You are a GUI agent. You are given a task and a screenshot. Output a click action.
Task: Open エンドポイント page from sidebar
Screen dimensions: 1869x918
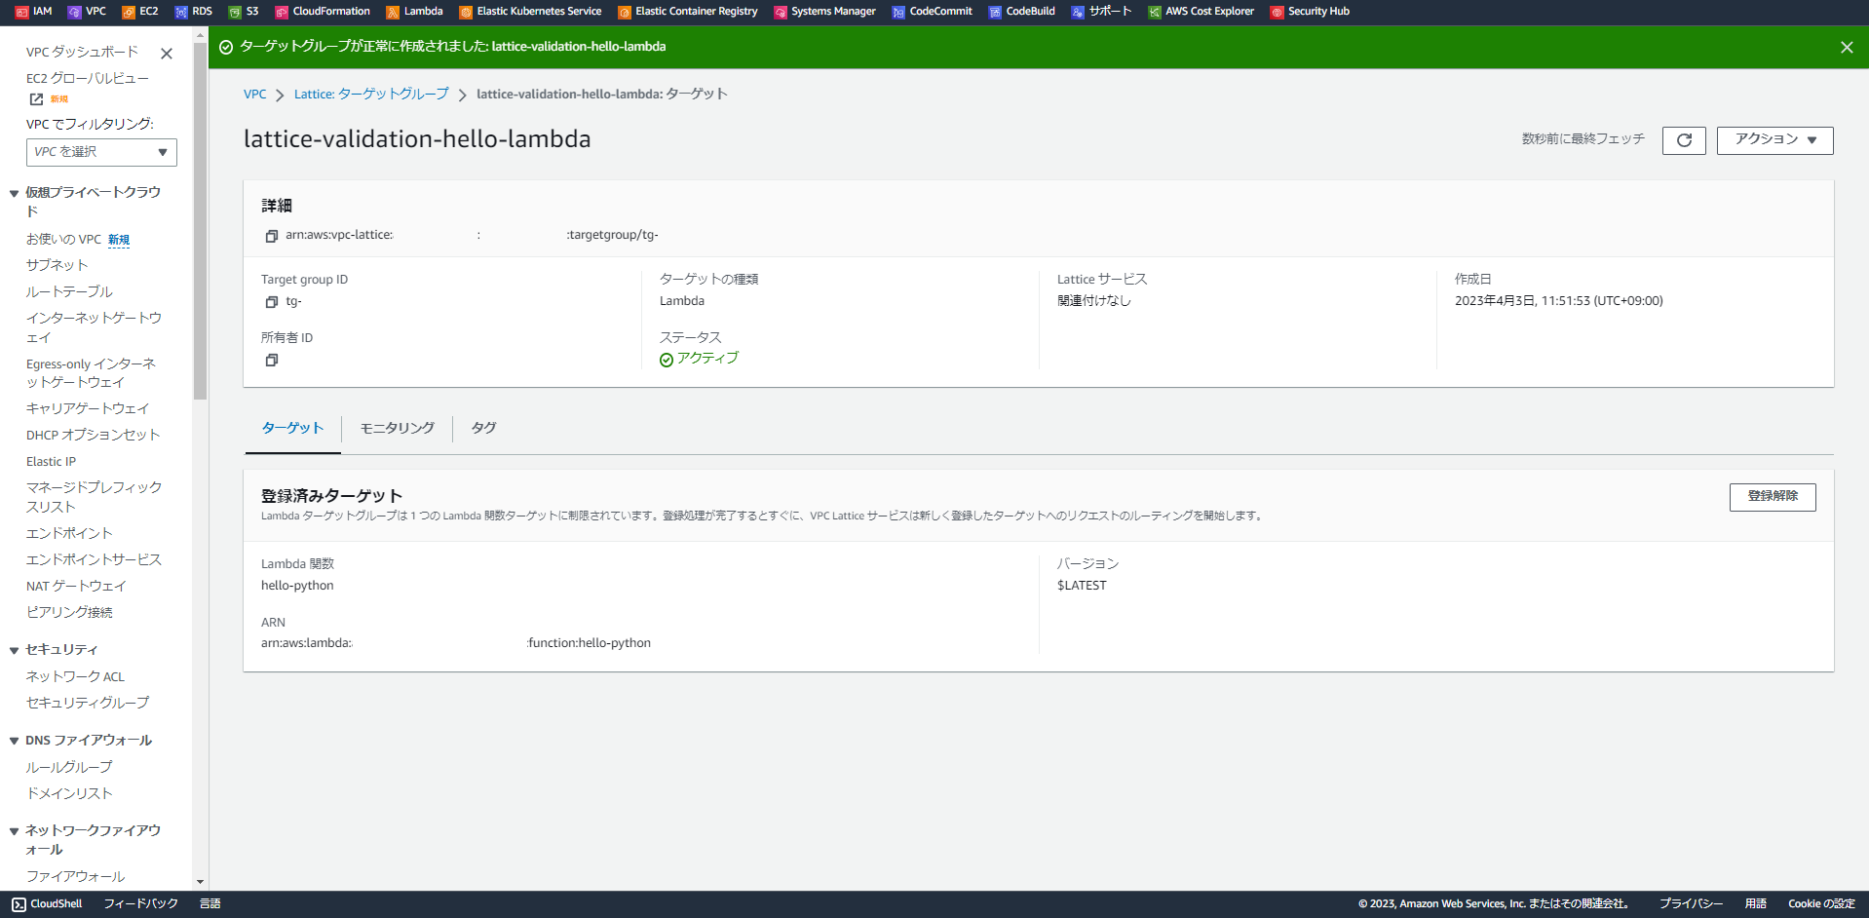pos(69,534)
